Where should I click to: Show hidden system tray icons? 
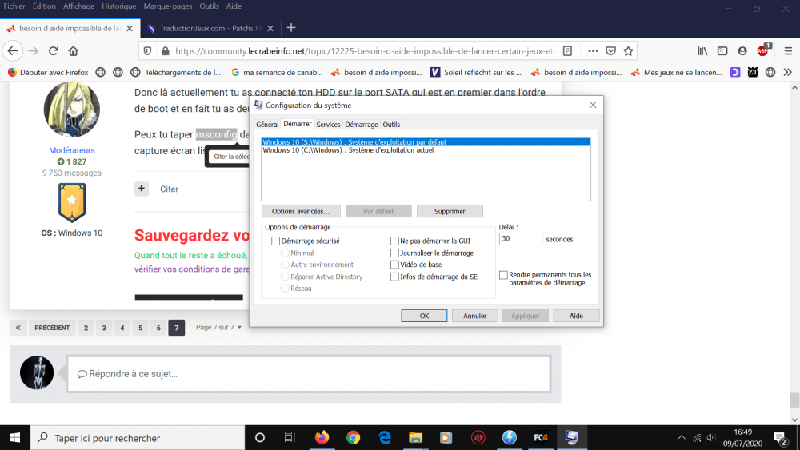[681, 438]
